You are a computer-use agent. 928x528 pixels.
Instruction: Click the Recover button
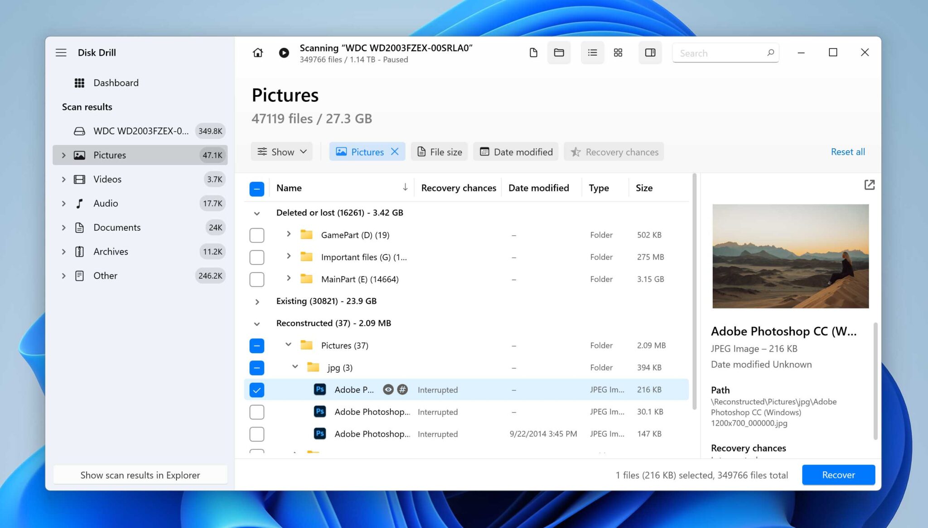[x=838, y=475]
